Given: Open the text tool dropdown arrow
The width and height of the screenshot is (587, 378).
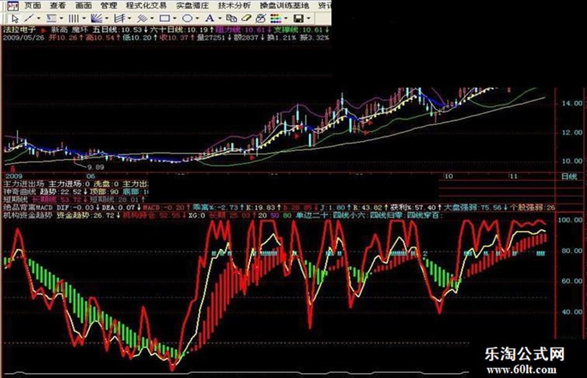Looking at the screenshot, I should click(x=220, y=18).
